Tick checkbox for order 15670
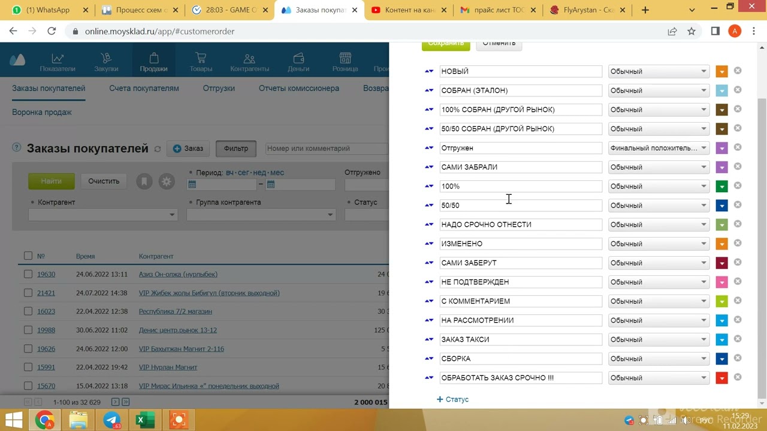The height and width of the screenshot is (431, 767). click(28, 386)
